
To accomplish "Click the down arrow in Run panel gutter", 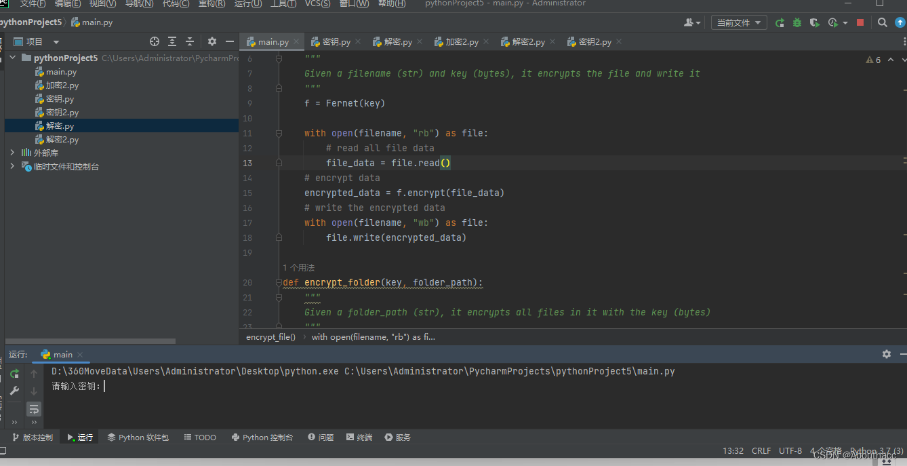I will click(34, 391).
